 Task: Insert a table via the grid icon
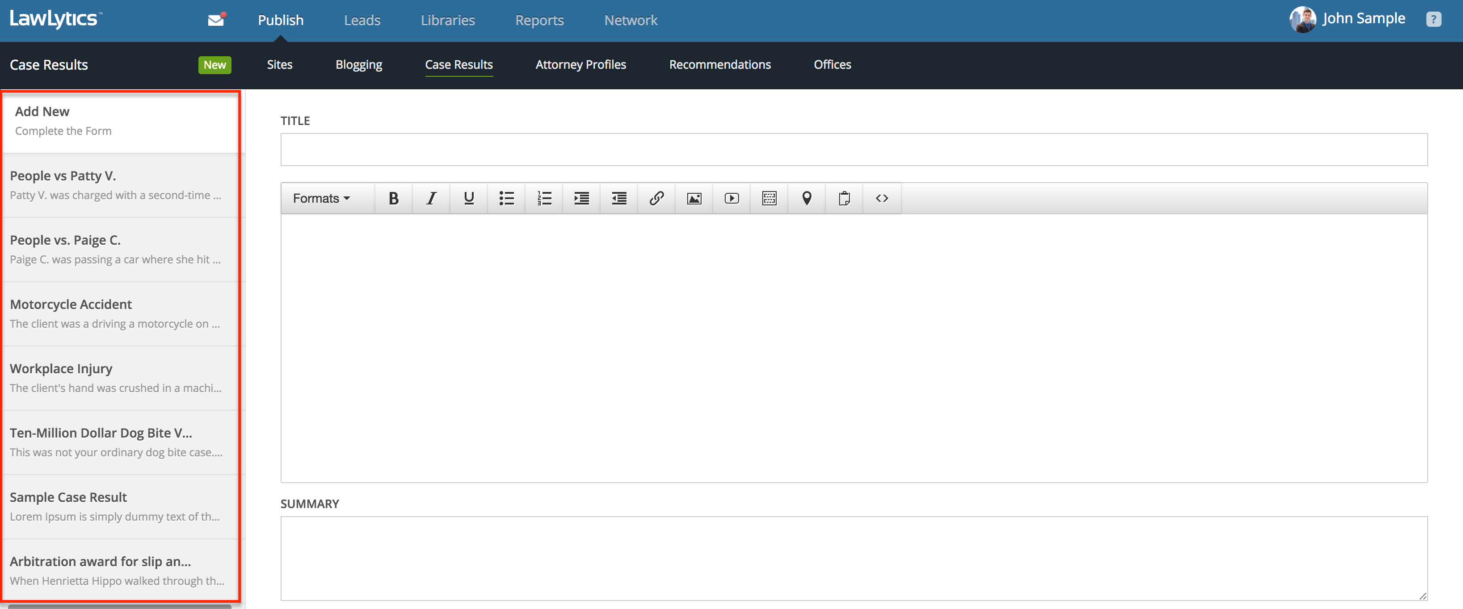(x=769, y=198)
